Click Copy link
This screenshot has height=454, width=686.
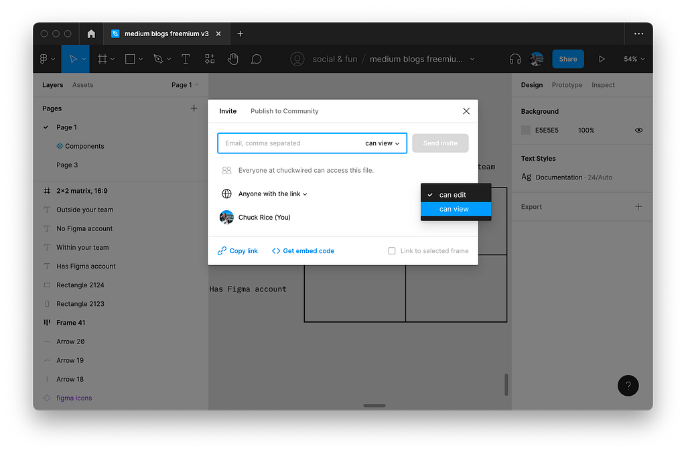(238, 250)
